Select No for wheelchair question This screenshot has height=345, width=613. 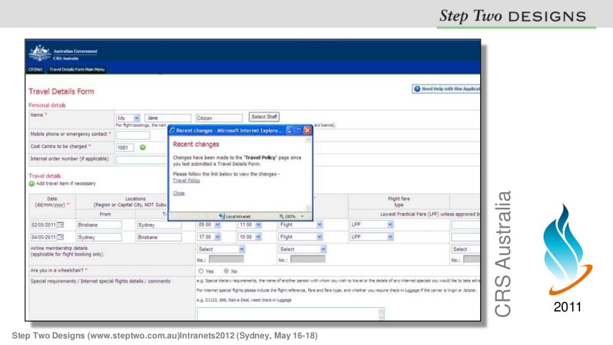[226, 271]
